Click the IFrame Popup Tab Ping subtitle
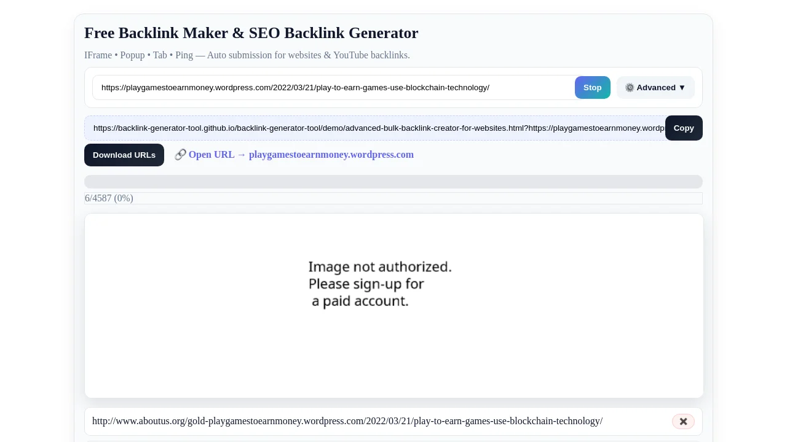Viewport: 787px width, 442px height. (247, 55)
